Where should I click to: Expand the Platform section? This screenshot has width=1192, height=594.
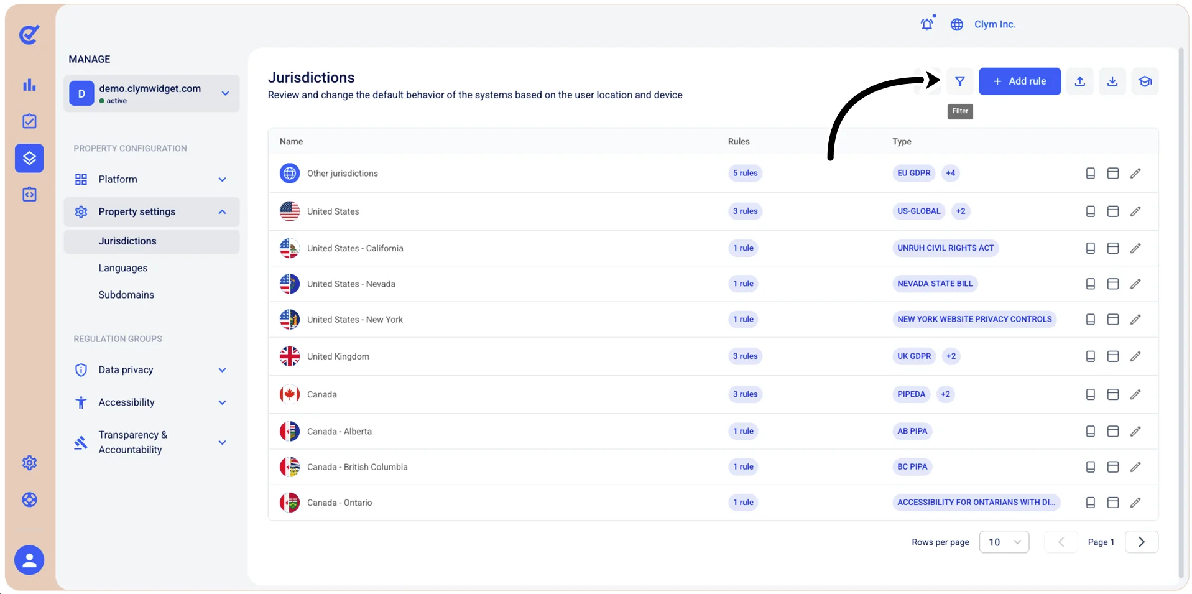151,179
